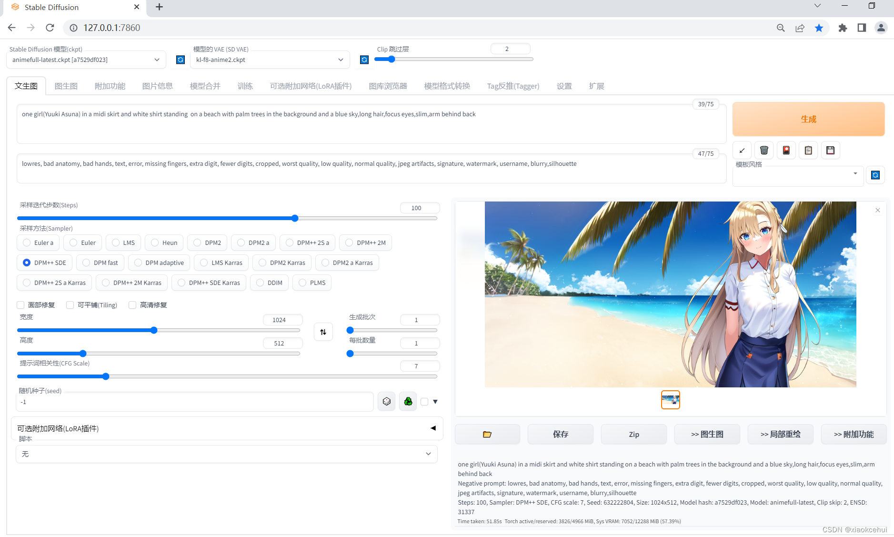Viewport: 894px width, 537px height.
Task: Open the Stable Diffusion checkpoint dropdown
Action: coord(86,60)
